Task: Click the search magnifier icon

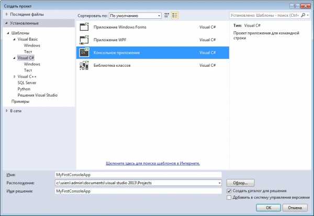Action: tap(303, 15)
